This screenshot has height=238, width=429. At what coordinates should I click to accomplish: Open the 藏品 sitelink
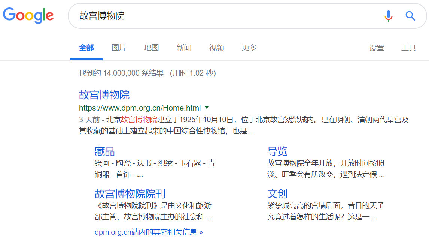[104, 151]
